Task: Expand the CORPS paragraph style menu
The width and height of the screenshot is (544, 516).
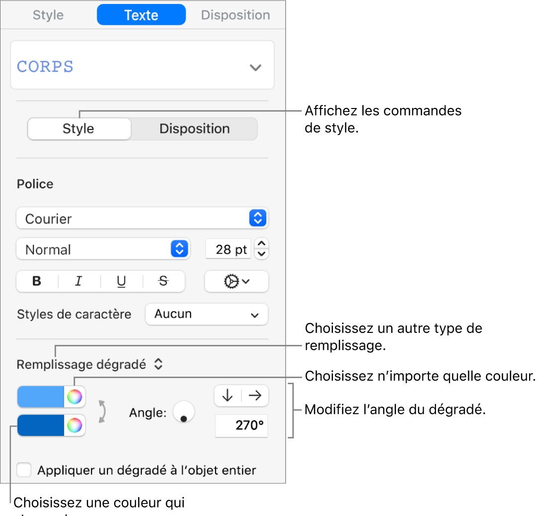Action: point(255,67)
